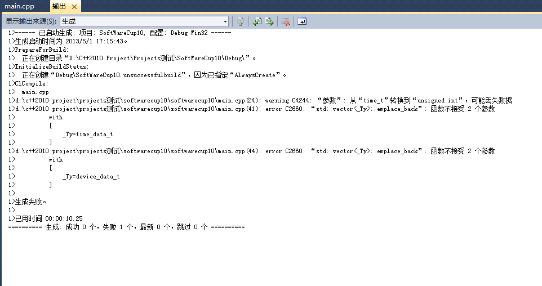542x286 pixels.
Task: Toggle word wrap icon
Action: [302, 21]
